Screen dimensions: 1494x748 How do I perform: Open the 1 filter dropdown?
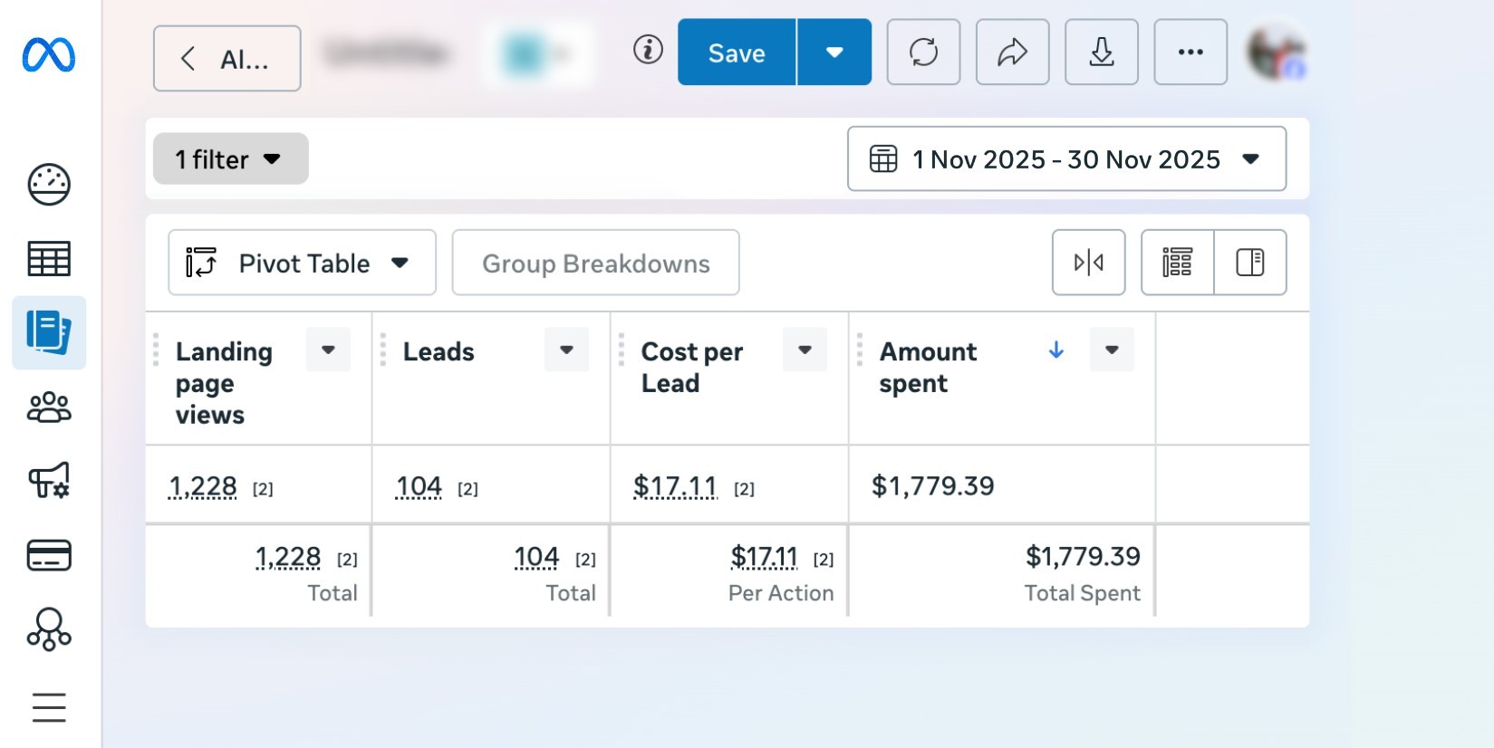(x=230, y=159)
